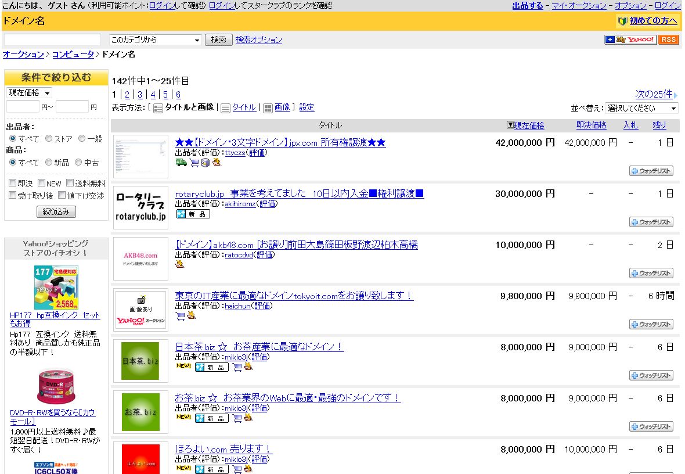
Task: Open the このカテゴリから search scope dropdown
Action: click(x=155, y=40)
